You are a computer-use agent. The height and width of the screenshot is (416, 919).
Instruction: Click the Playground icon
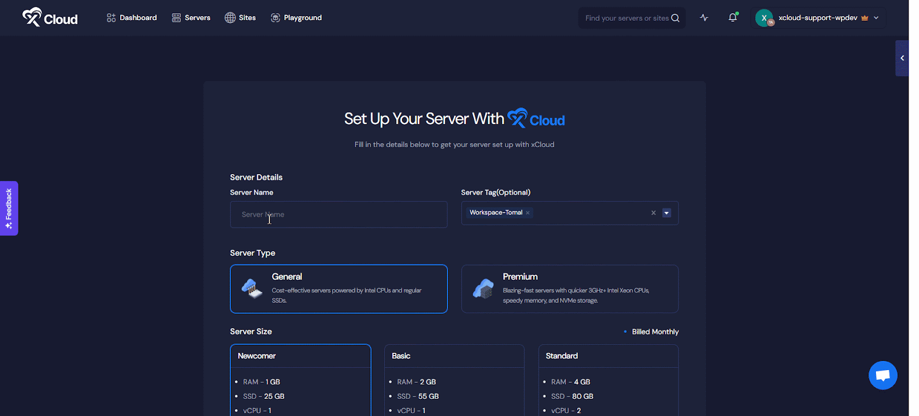click(x=276, y=18)
